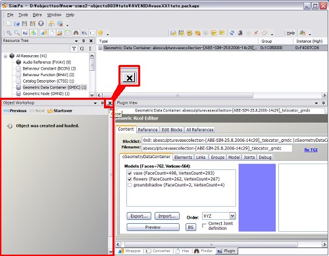This screenshot has width=329, height=256.
Task: Open a package with the folder icon
Action: click(x=16, y=24)
